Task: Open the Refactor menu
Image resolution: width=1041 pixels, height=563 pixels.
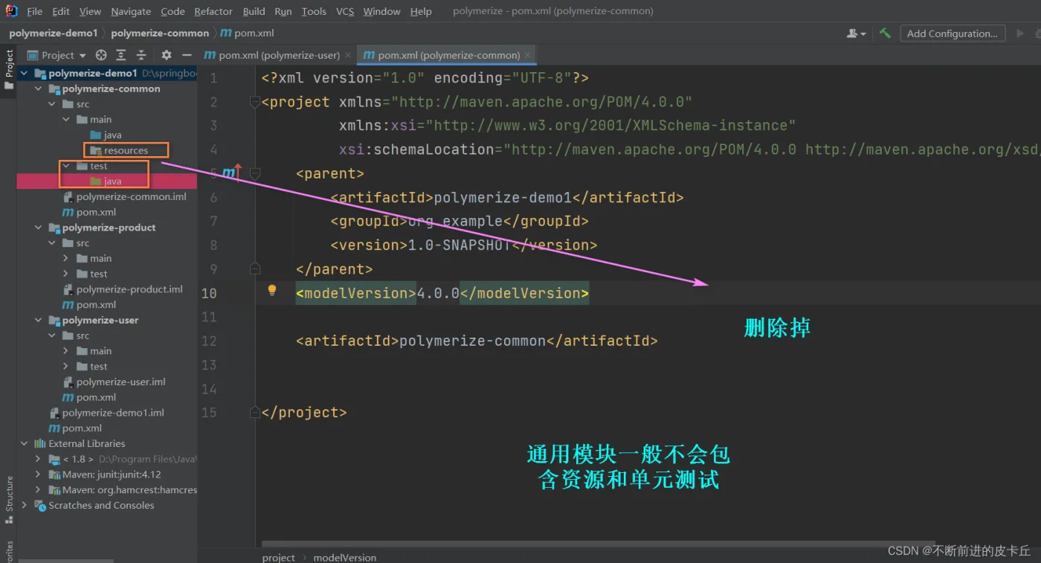Action: click(213, 11)
